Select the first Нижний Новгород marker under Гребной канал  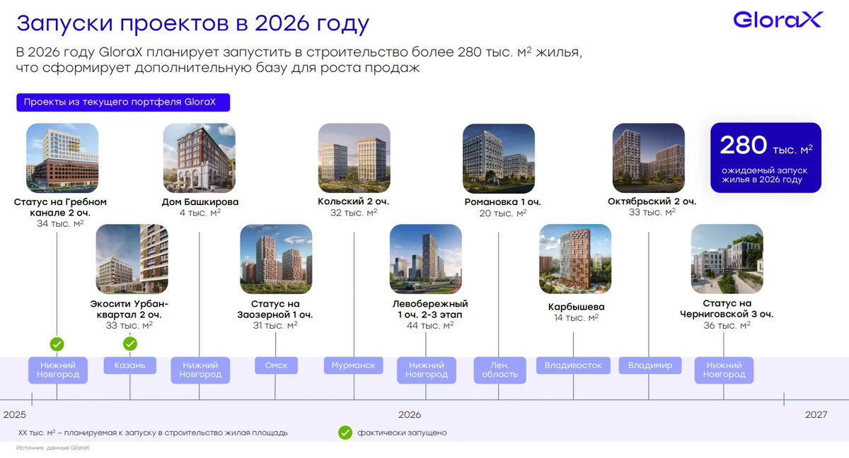(59, 370)
